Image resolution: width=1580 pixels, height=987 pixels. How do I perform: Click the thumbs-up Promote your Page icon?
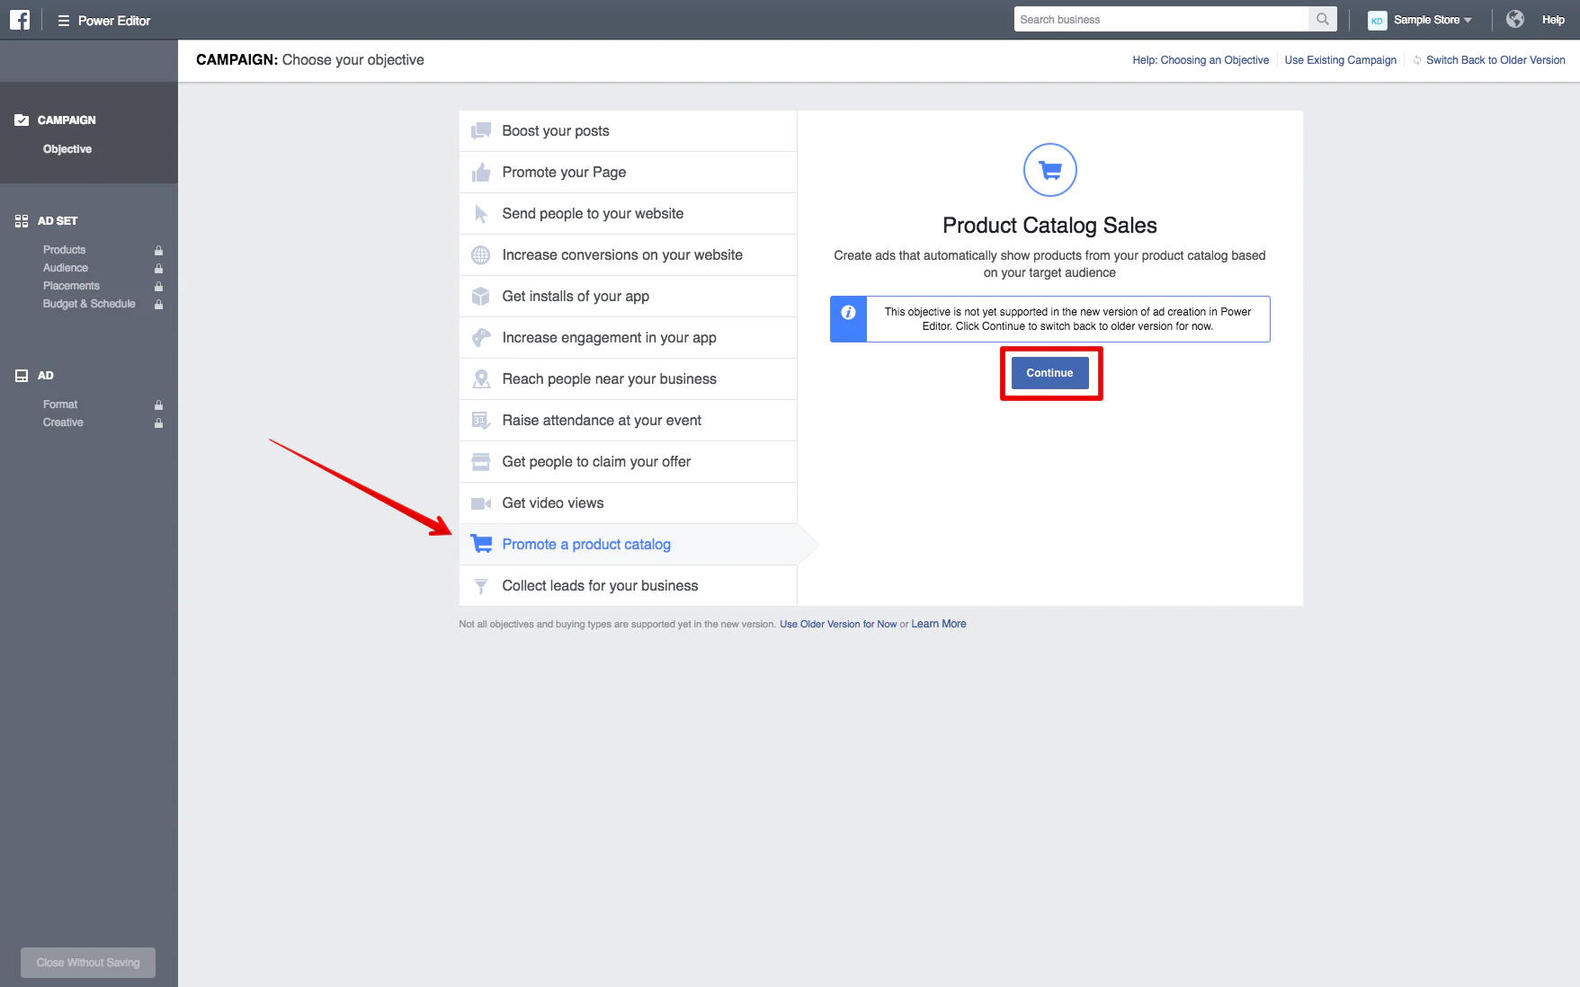click(x=481, y=173)
